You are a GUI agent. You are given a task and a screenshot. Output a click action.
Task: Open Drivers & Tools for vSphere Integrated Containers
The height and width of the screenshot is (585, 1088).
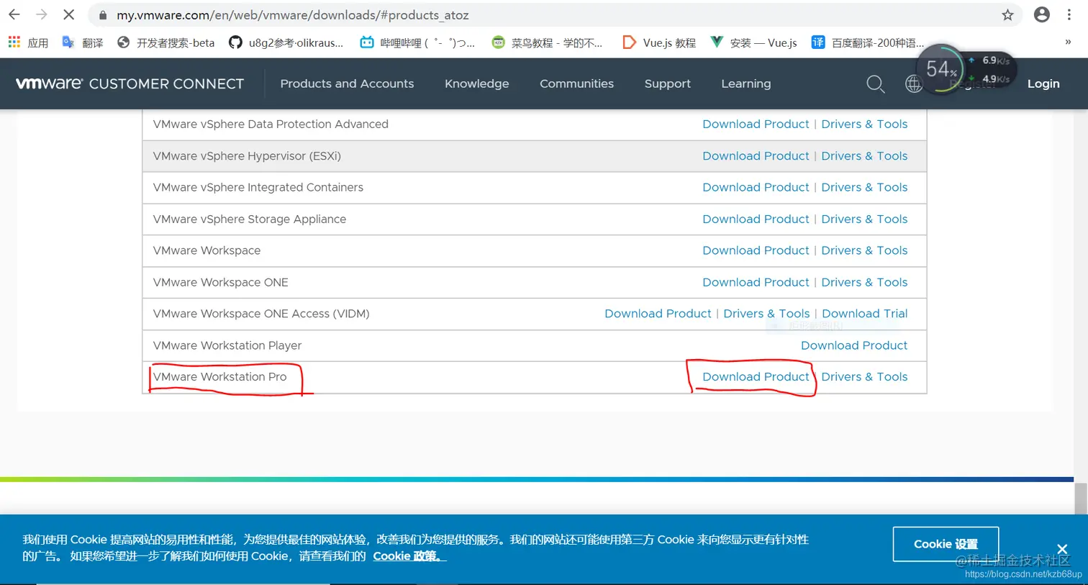tap(864, 187)
